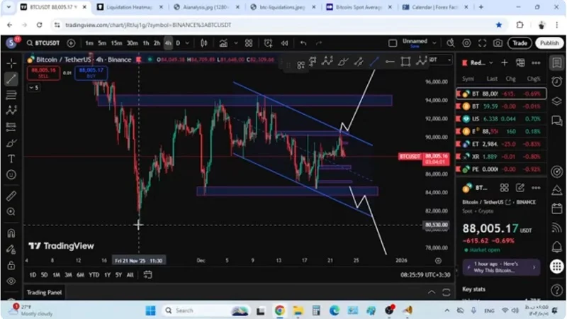567x319 pixels.
Task: Open the news item 'Here's Why This Bitcoin'
Action: point(501,267)
